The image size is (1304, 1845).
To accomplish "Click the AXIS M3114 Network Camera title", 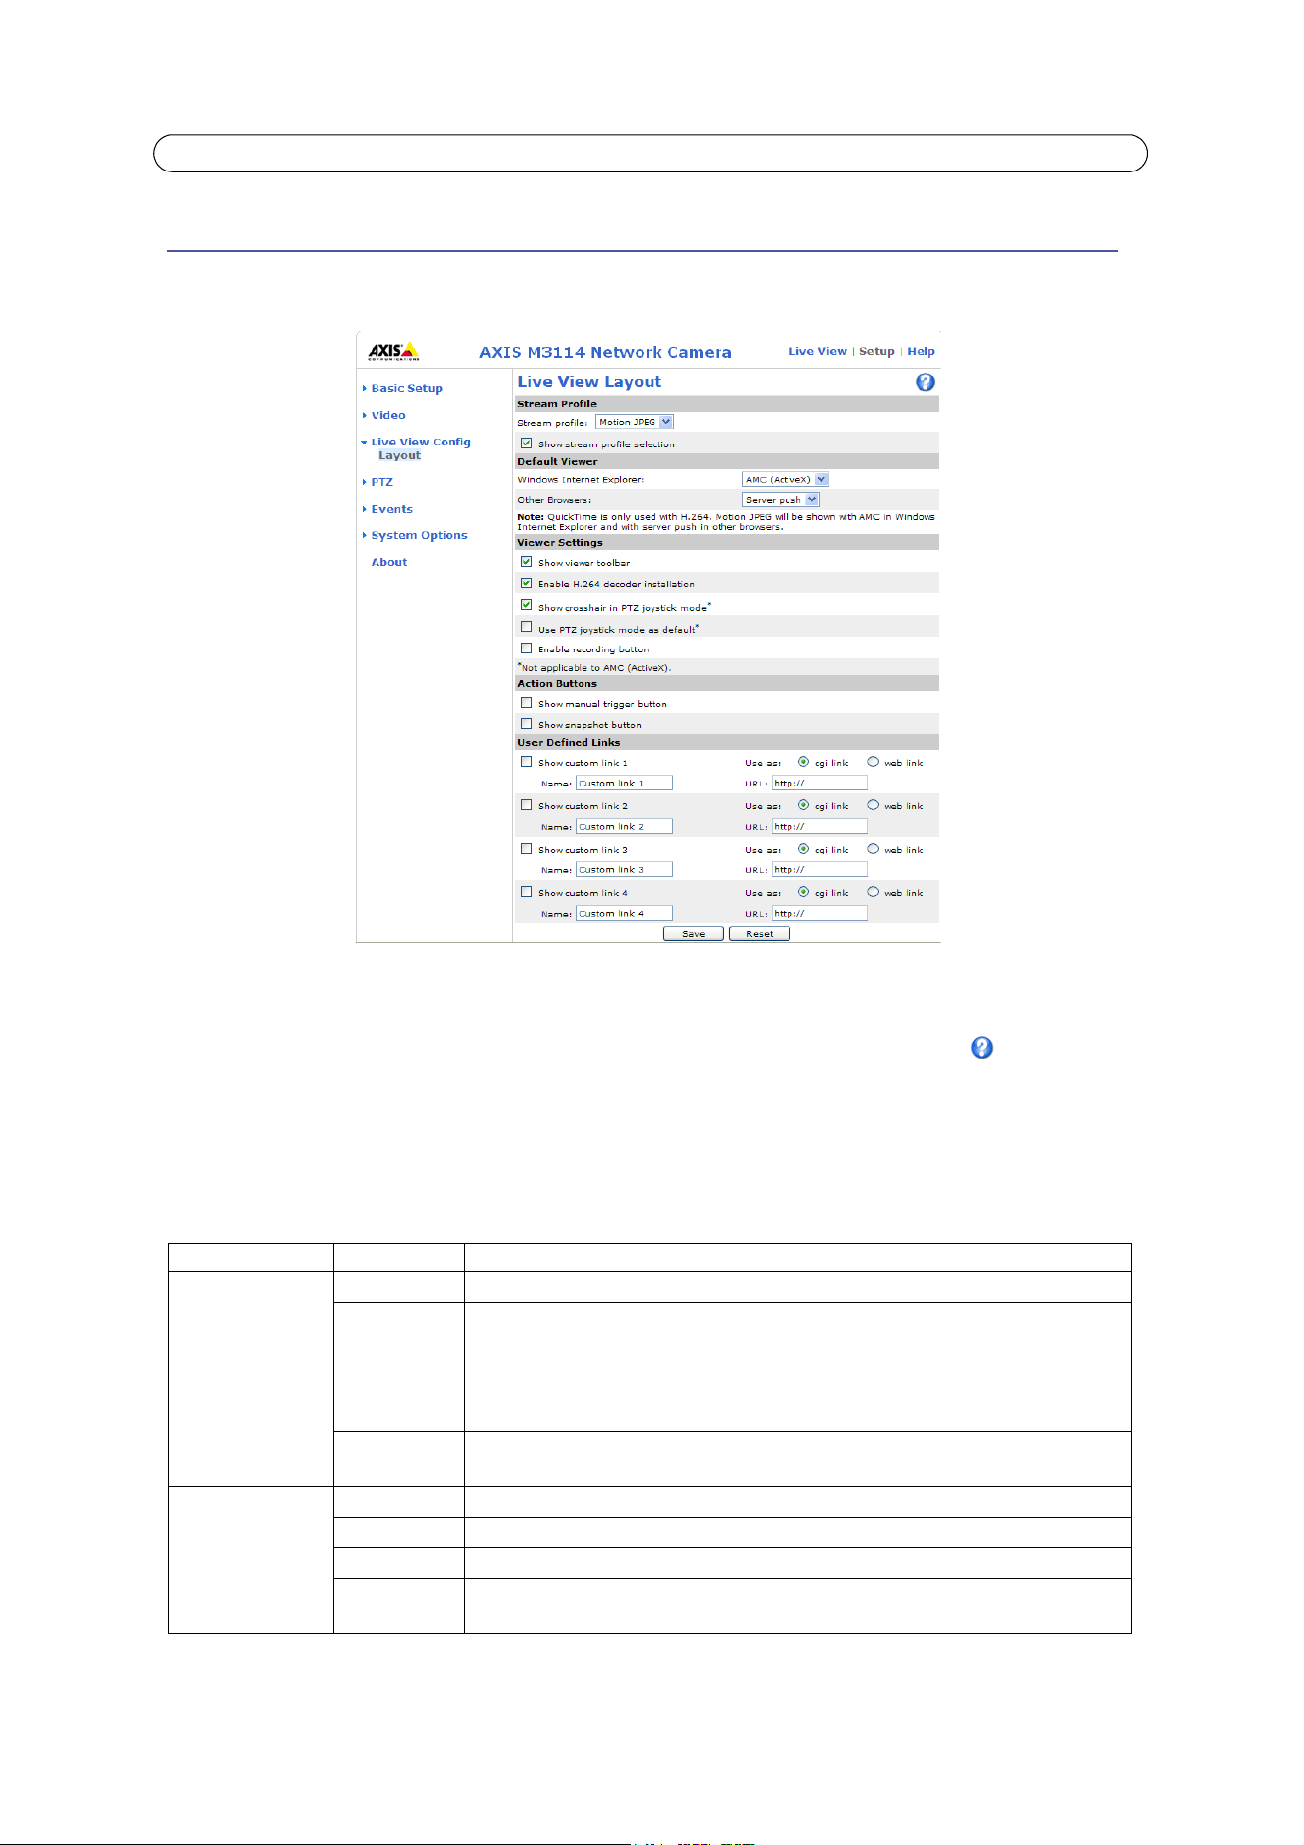I will click(x=605, y=352).
